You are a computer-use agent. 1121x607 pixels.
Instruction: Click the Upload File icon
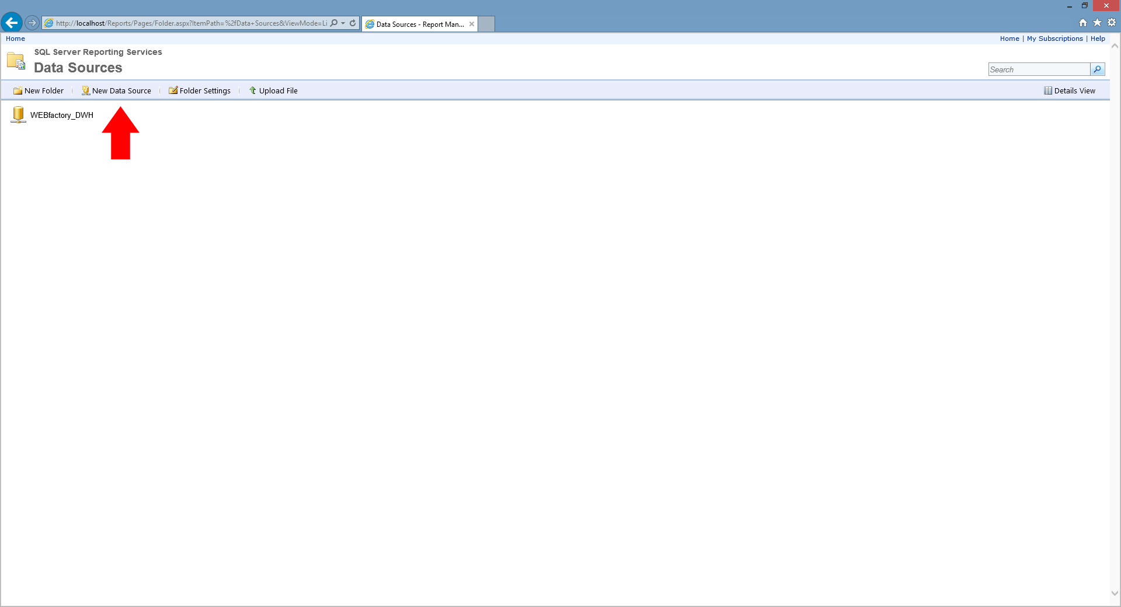click(x=252, y=90)
